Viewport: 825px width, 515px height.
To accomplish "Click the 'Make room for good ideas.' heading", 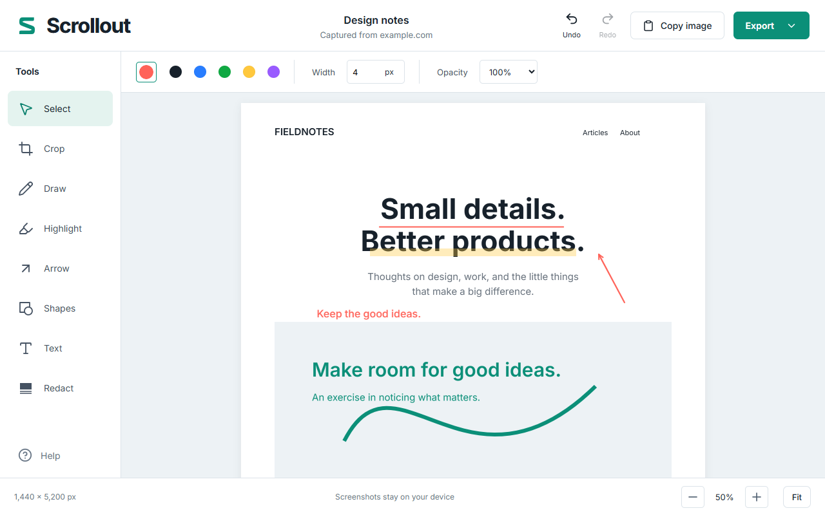I will click(x=436, y=370).
